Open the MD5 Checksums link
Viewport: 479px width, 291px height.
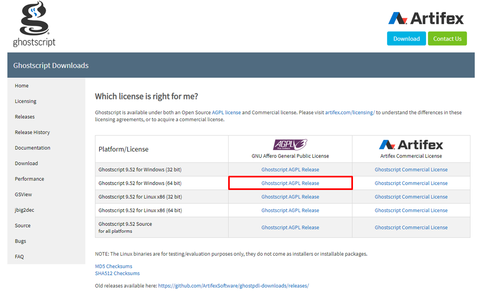point(113,266)
